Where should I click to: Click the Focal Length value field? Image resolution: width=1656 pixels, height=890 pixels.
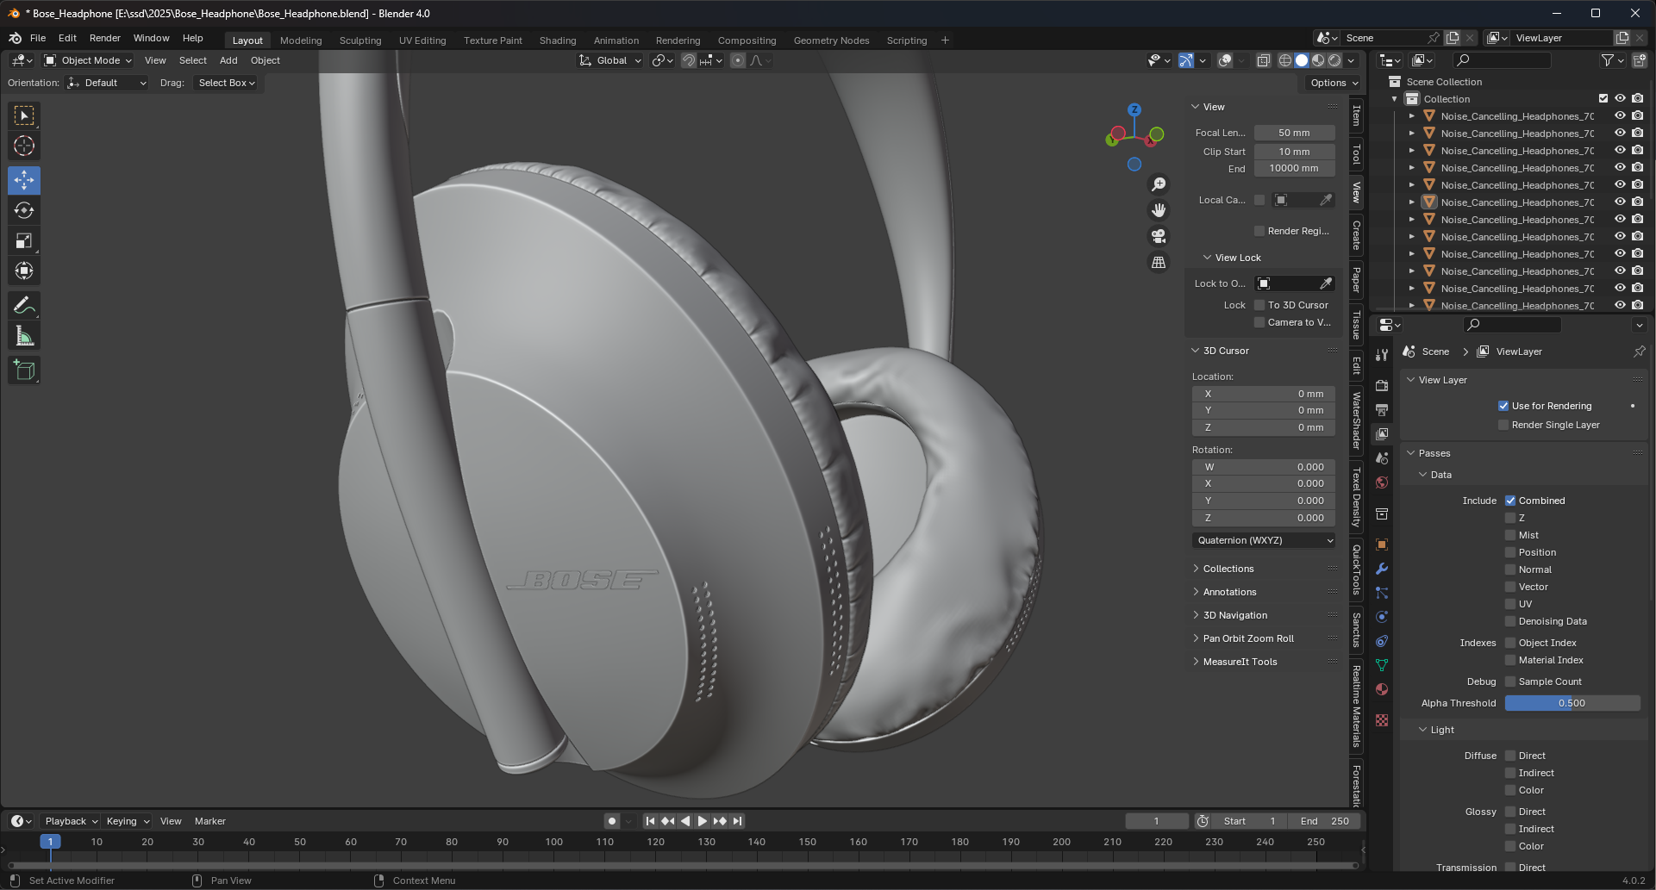pos(1294,133)
